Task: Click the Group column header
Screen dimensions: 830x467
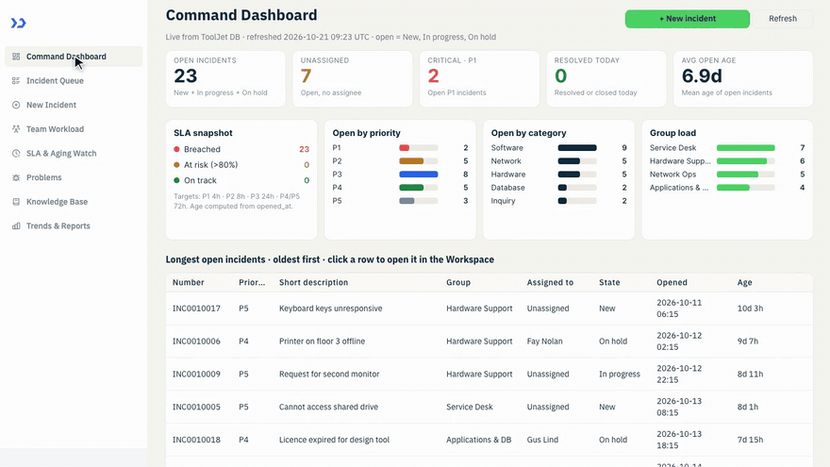Action: [x=458, y=282]
